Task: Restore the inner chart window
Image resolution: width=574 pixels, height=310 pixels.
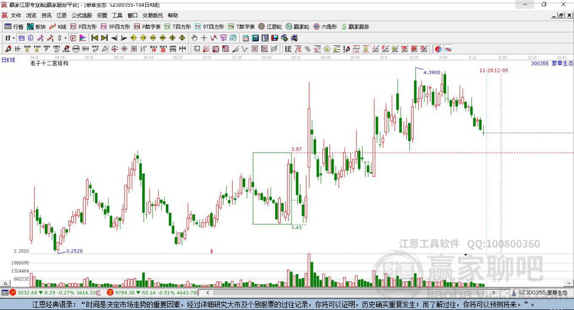Action: pyautogui.click(x=561, y=15)
